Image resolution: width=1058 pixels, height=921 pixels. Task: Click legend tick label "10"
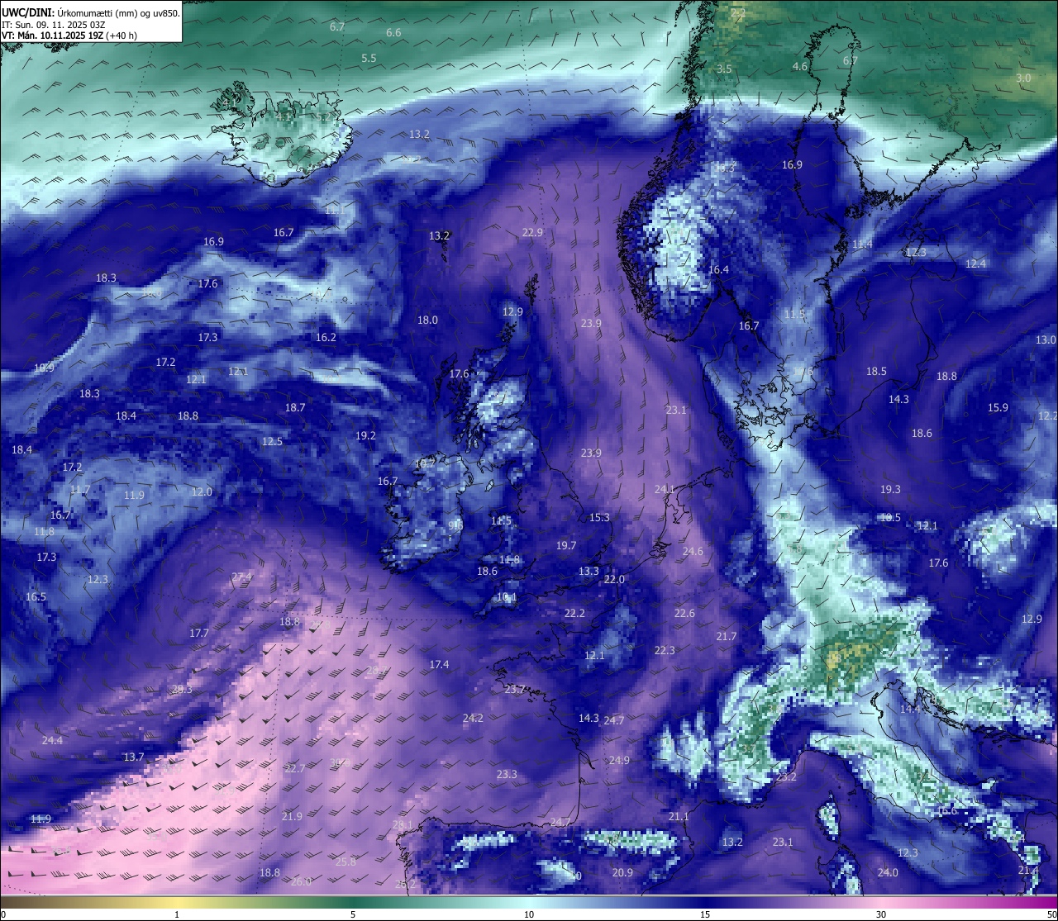(x=529, y=914)
